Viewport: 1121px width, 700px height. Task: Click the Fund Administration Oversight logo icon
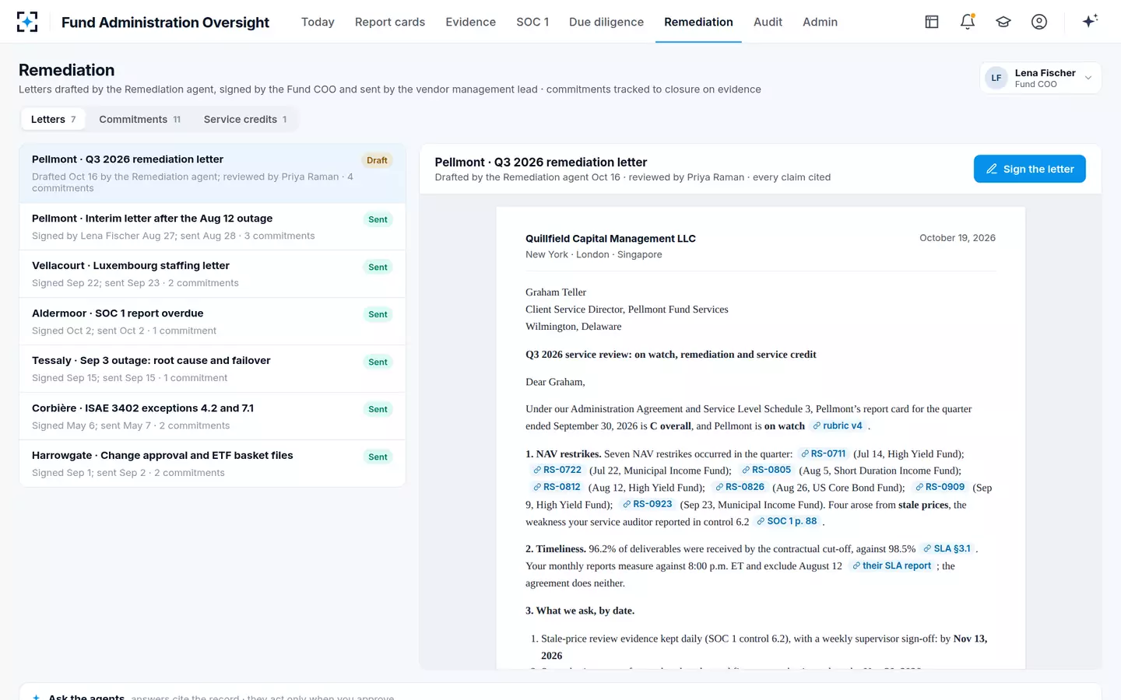tap(27, 22)
